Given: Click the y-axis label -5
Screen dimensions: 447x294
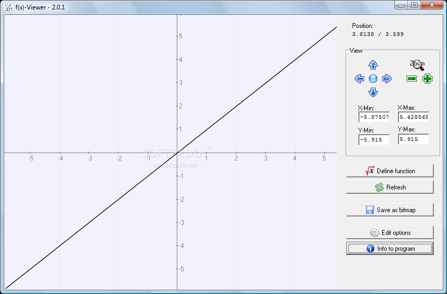Looking at the screenshot, I should [181, 269].
